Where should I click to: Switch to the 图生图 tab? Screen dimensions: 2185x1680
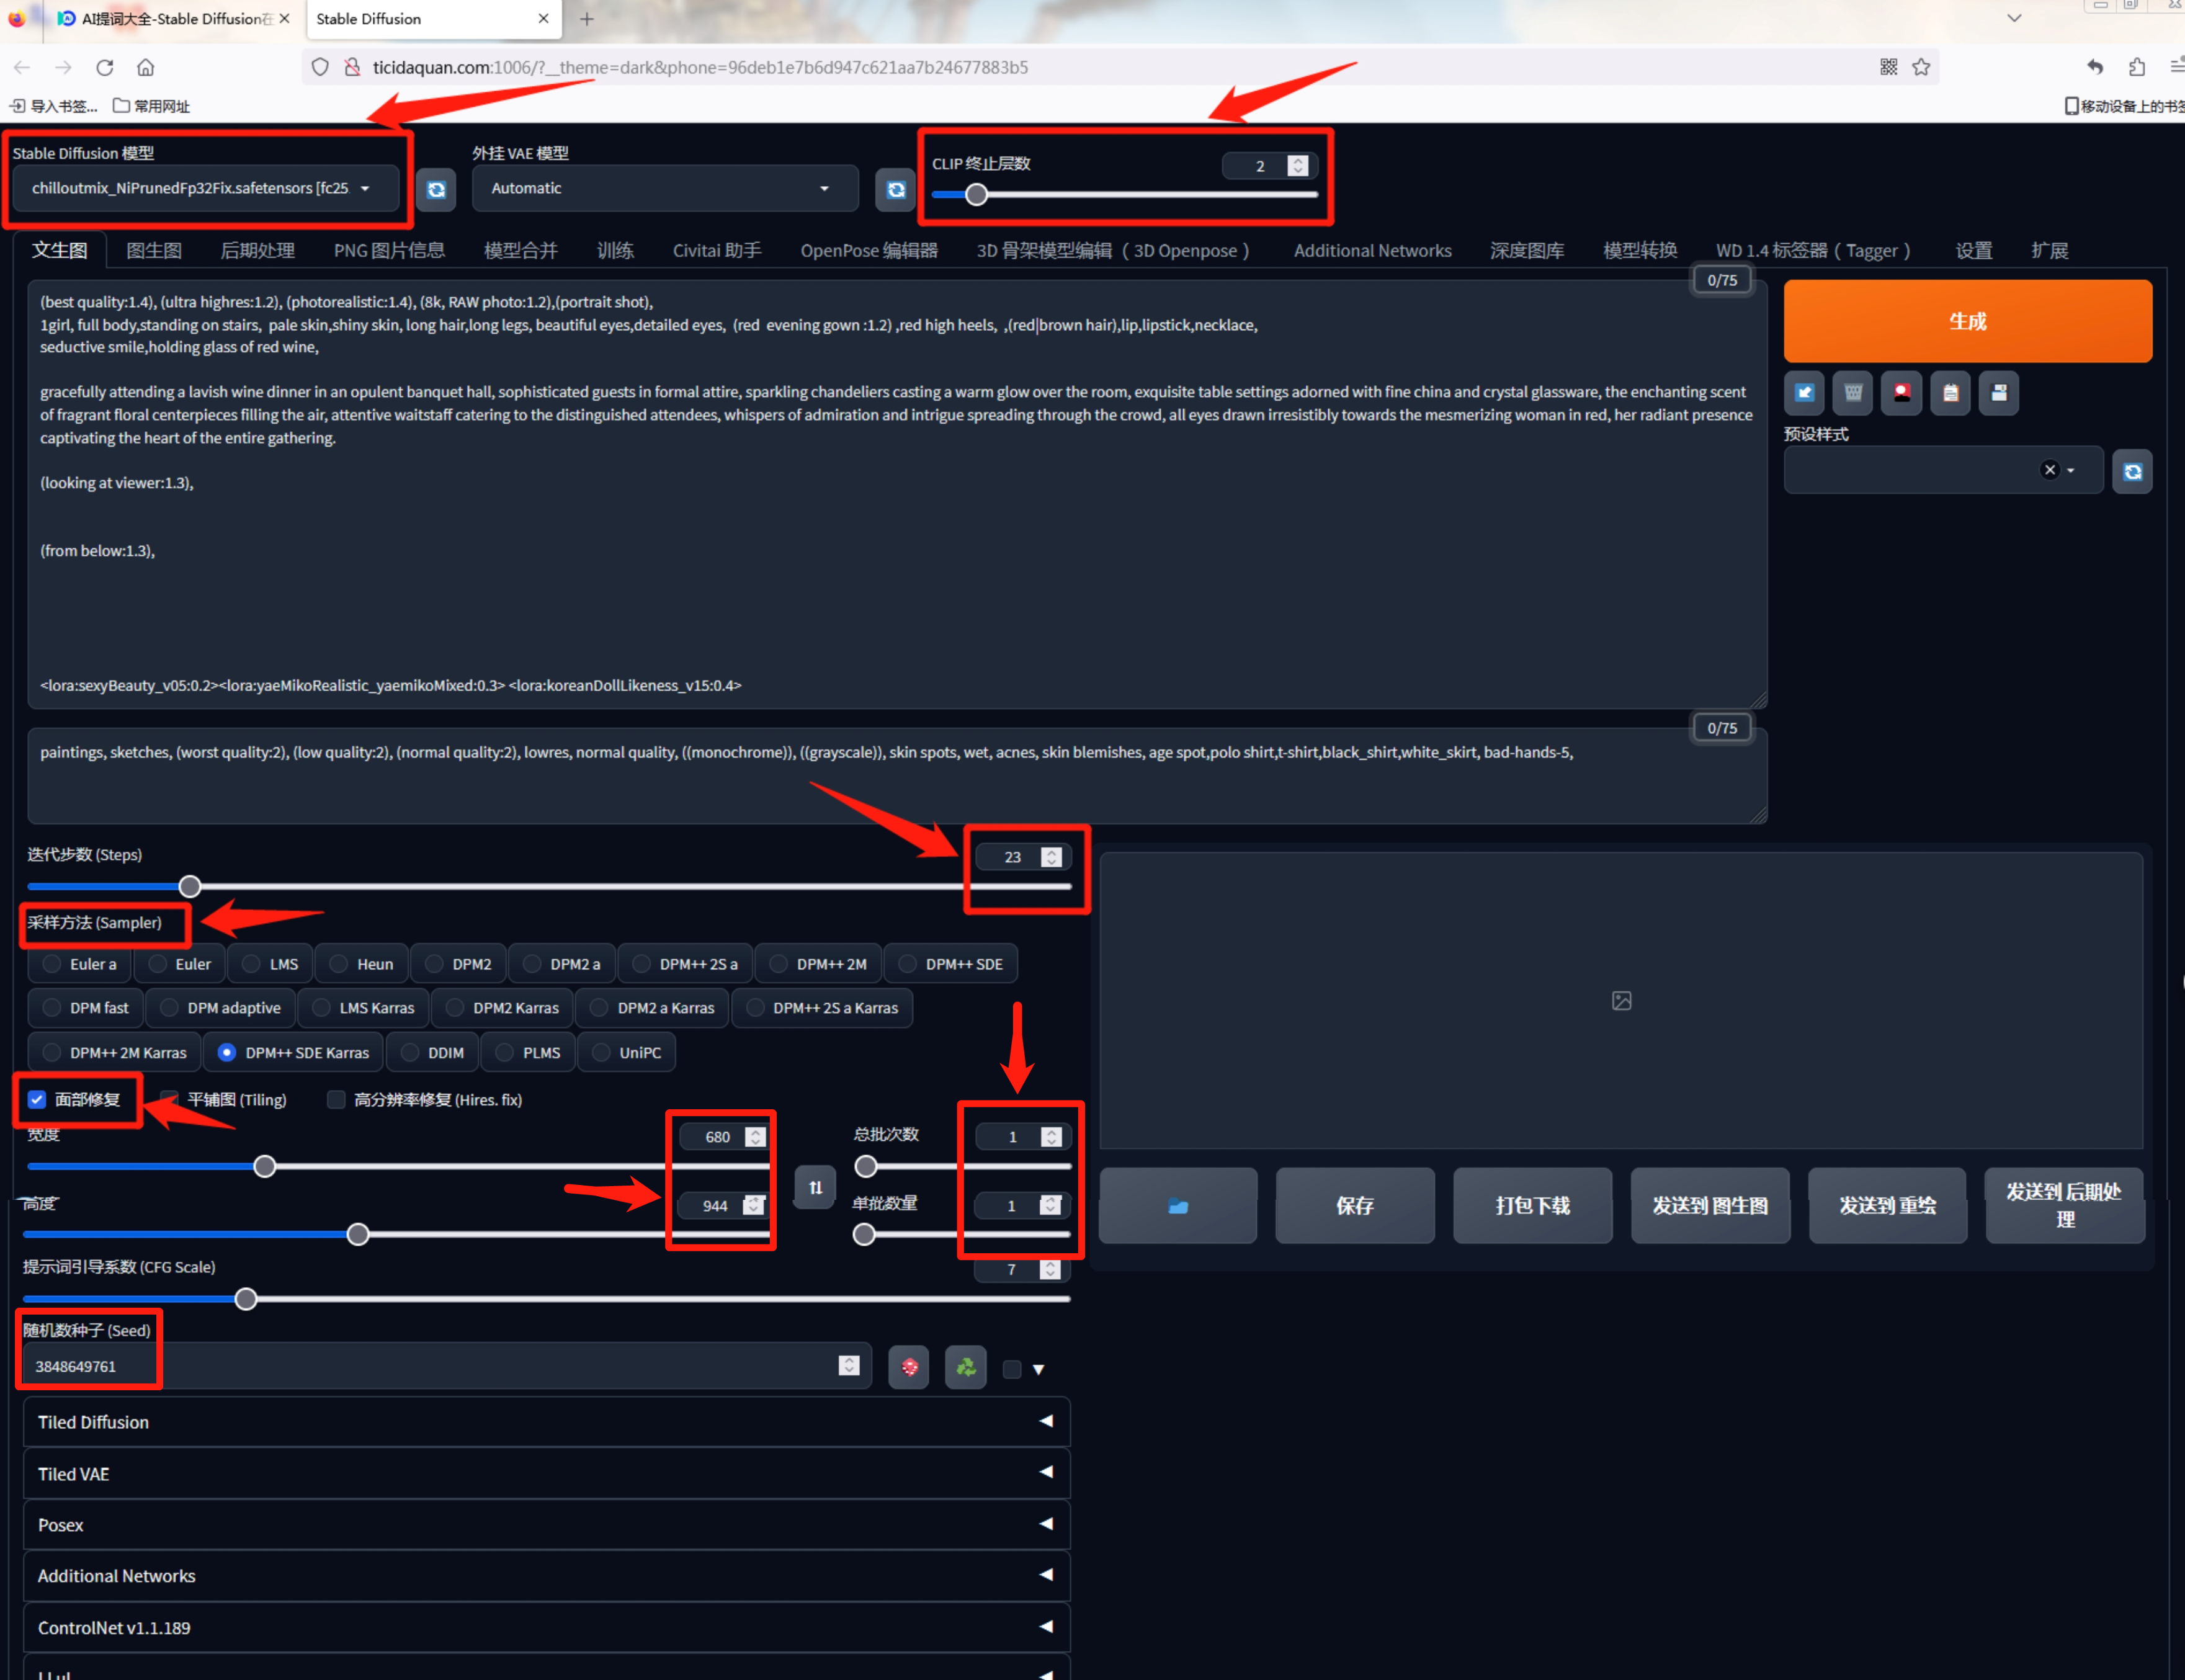point(153,250)
